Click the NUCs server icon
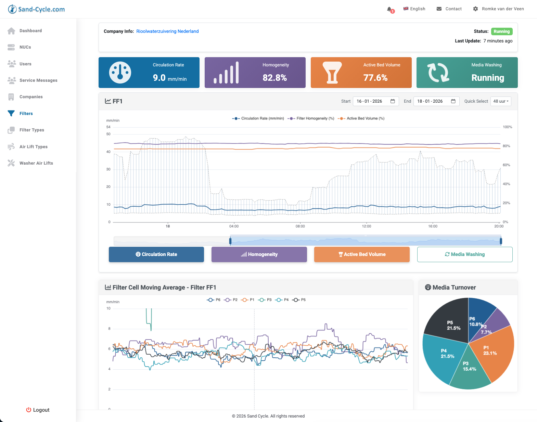Viewport: 537px width, 422px height. click(11, 47)
